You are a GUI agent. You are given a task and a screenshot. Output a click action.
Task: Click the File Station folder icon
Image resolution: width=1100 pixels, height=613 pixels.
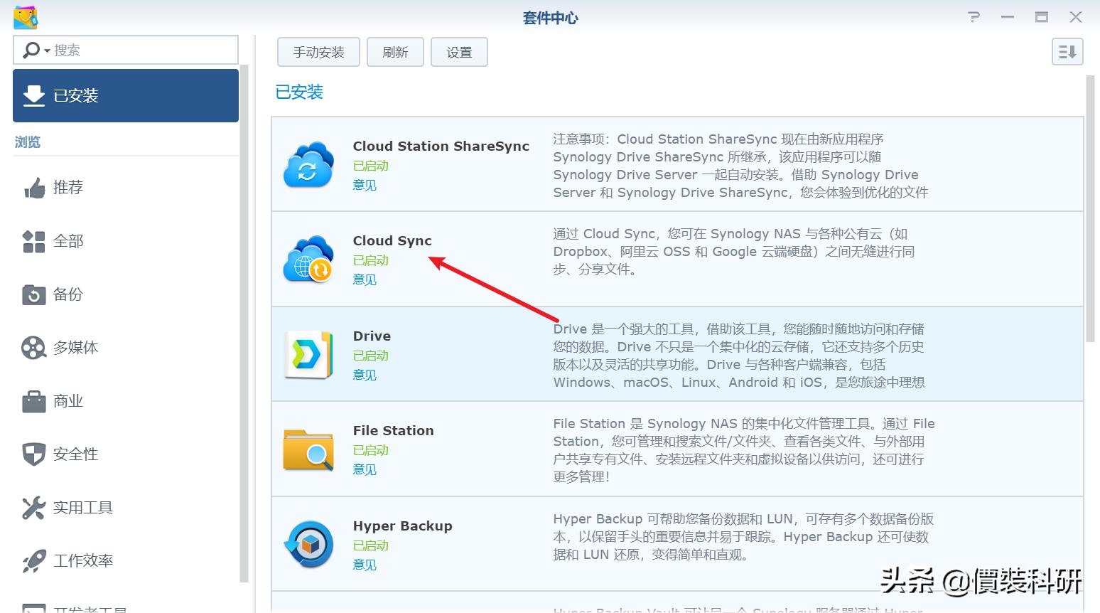point(308,449)
